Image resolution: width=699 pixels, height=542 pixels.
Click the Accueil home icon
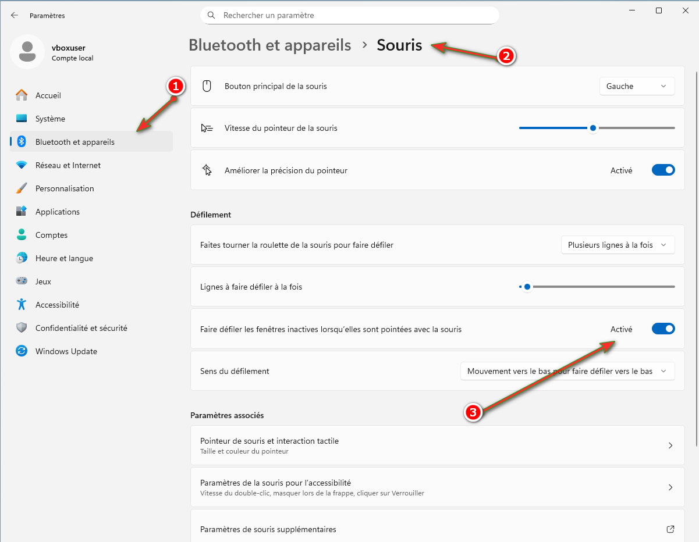22,95
